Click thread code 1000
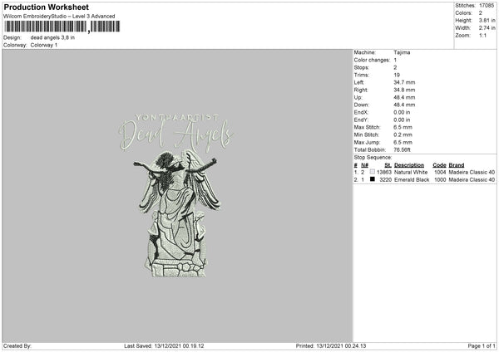The height and width of the screenshot is (352, 499). coord(440,180)
